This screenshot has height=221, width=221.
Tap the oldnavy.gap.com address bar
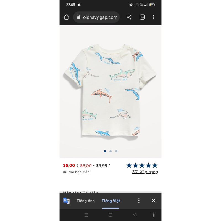100,17
